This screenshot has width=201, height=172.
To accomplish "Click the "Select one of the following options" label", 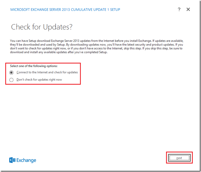I will pos(34,66).
